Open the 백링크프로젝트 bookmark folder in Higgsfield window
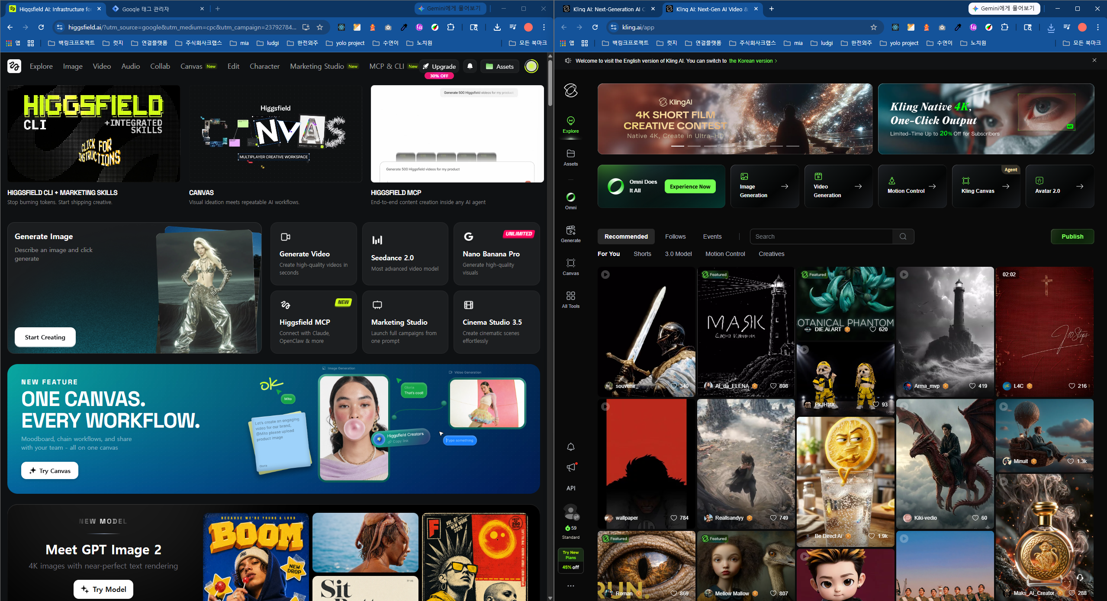The height and width of the screenshot is (601, 1107). [71, 43]
